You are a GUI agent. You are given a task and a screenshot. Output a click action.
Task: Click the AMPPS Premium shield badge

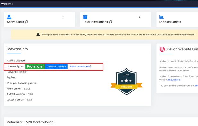click(127, 82)
